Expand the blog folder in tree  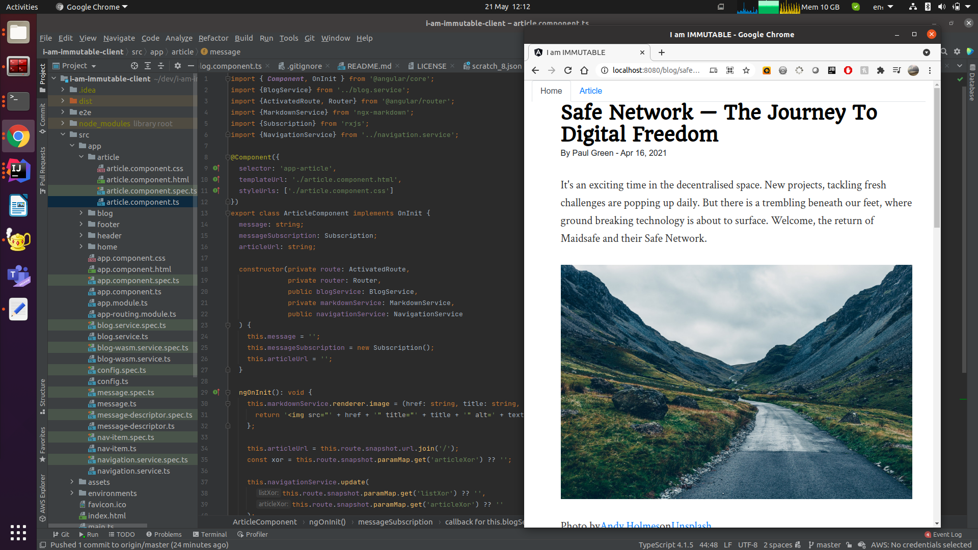pos(81,213)
